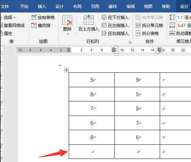
Task: Click Split Cells (拆分单元格)
Action: click(x=149, y=25)
